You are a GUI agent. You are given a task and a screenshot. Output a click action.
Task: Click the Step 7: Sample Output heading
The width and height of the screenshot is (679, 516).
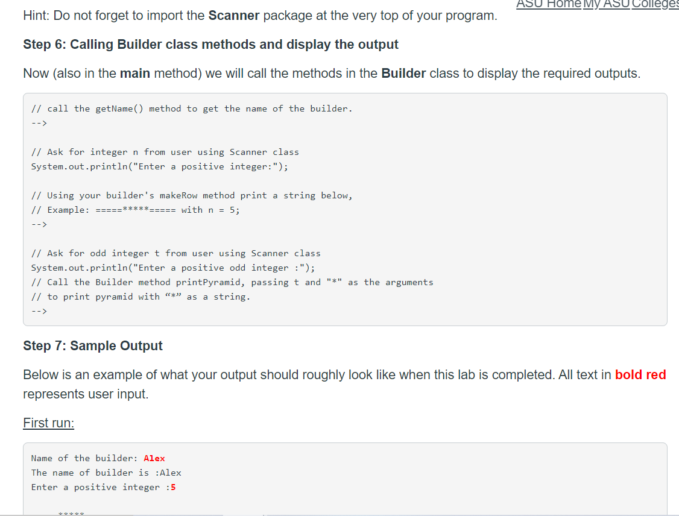93,346
